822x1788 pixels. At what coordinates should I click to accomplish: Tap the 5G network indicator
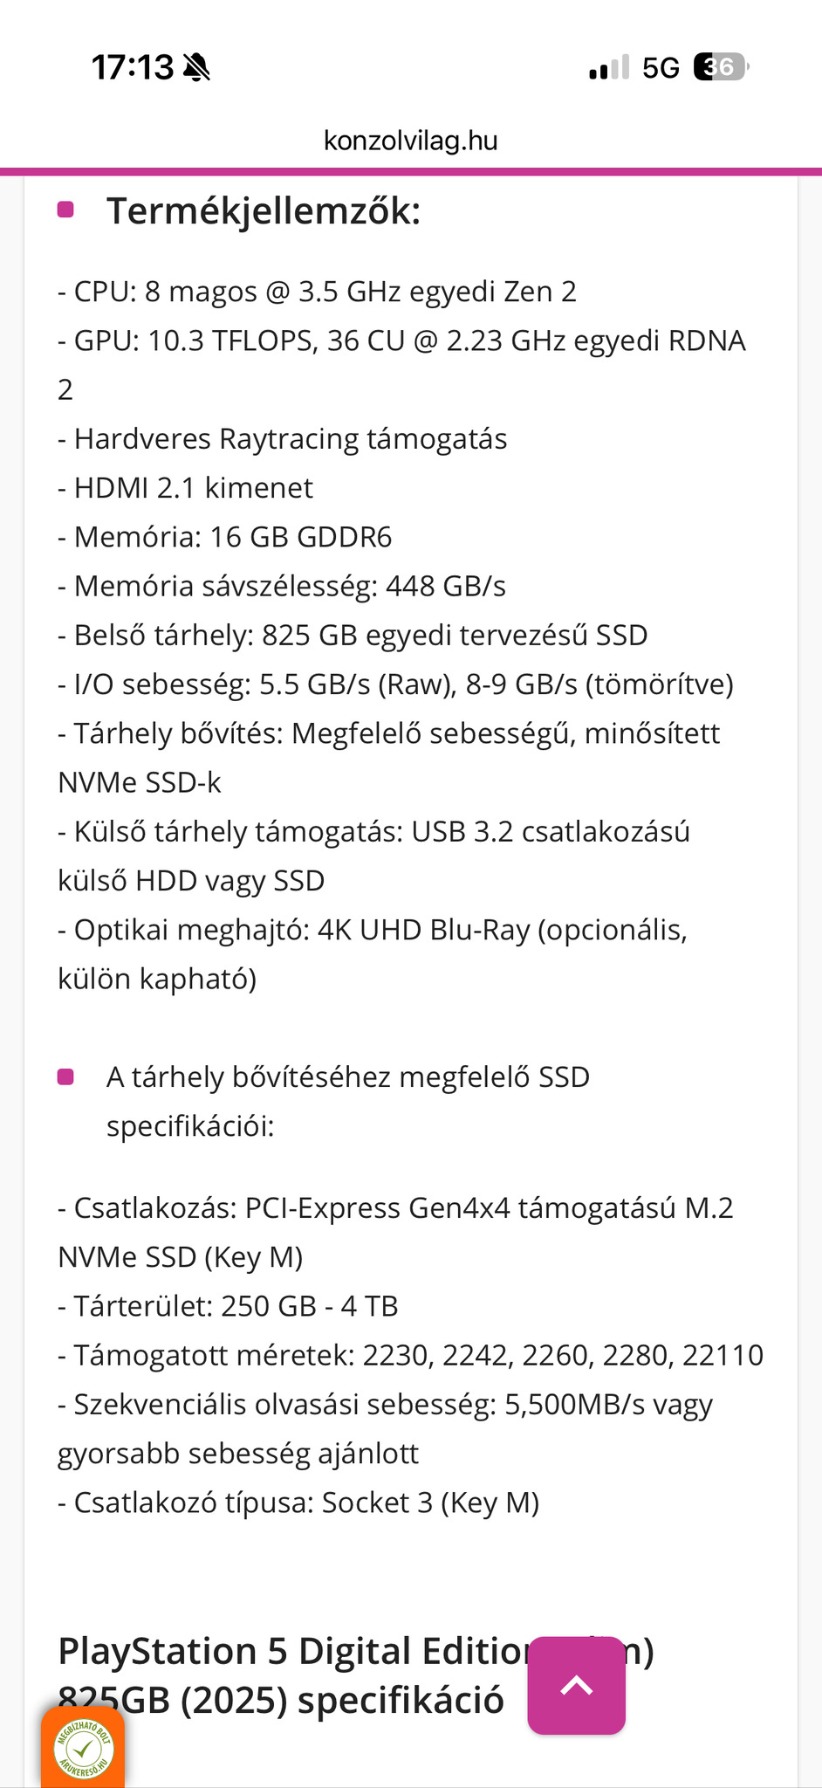click(661, 67)
